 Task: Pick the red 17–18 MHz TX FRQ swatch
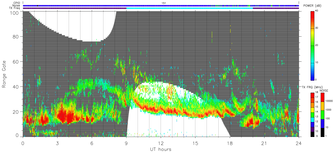(x=312, y=95)
